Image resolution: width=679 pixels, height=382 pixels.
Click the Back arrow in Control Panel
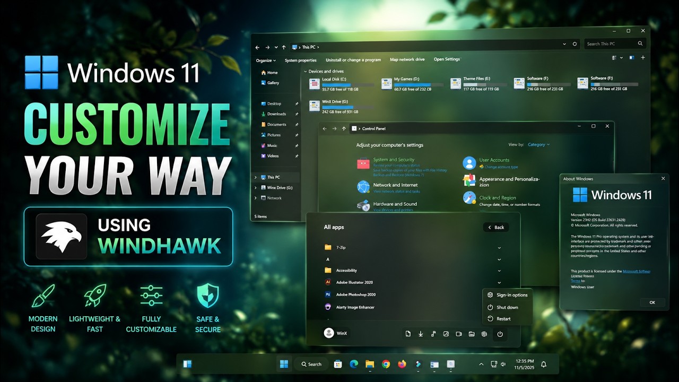coord(324,128)
